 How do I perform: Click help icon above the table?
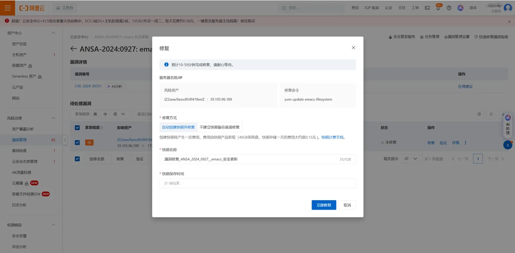479,114
